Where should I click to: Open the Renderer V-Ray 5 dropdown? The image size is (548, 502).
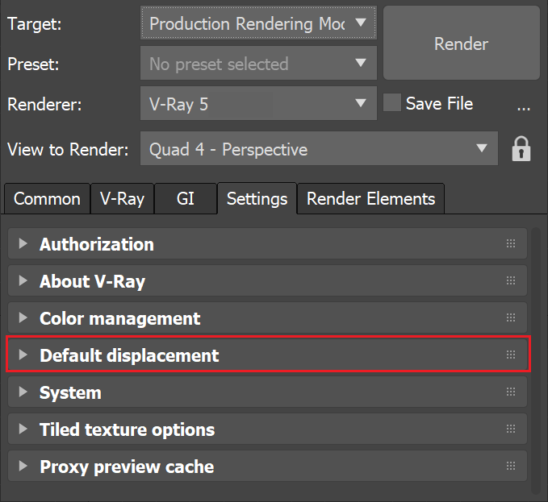point(258,103)
